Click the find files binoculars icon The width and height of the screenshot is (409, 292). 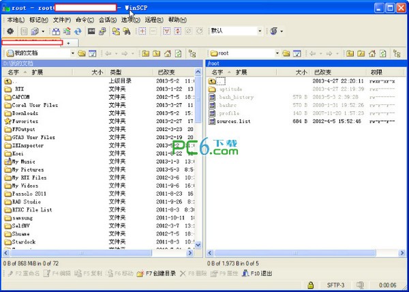pos(127,31)
